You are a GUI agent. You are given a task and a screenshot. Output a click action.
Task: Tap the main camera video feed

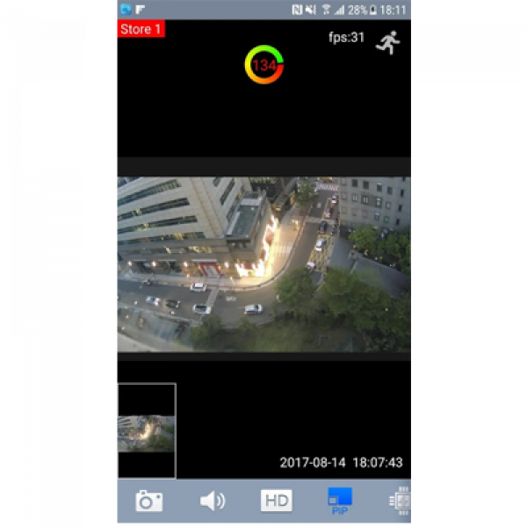(x=263, y=264)
